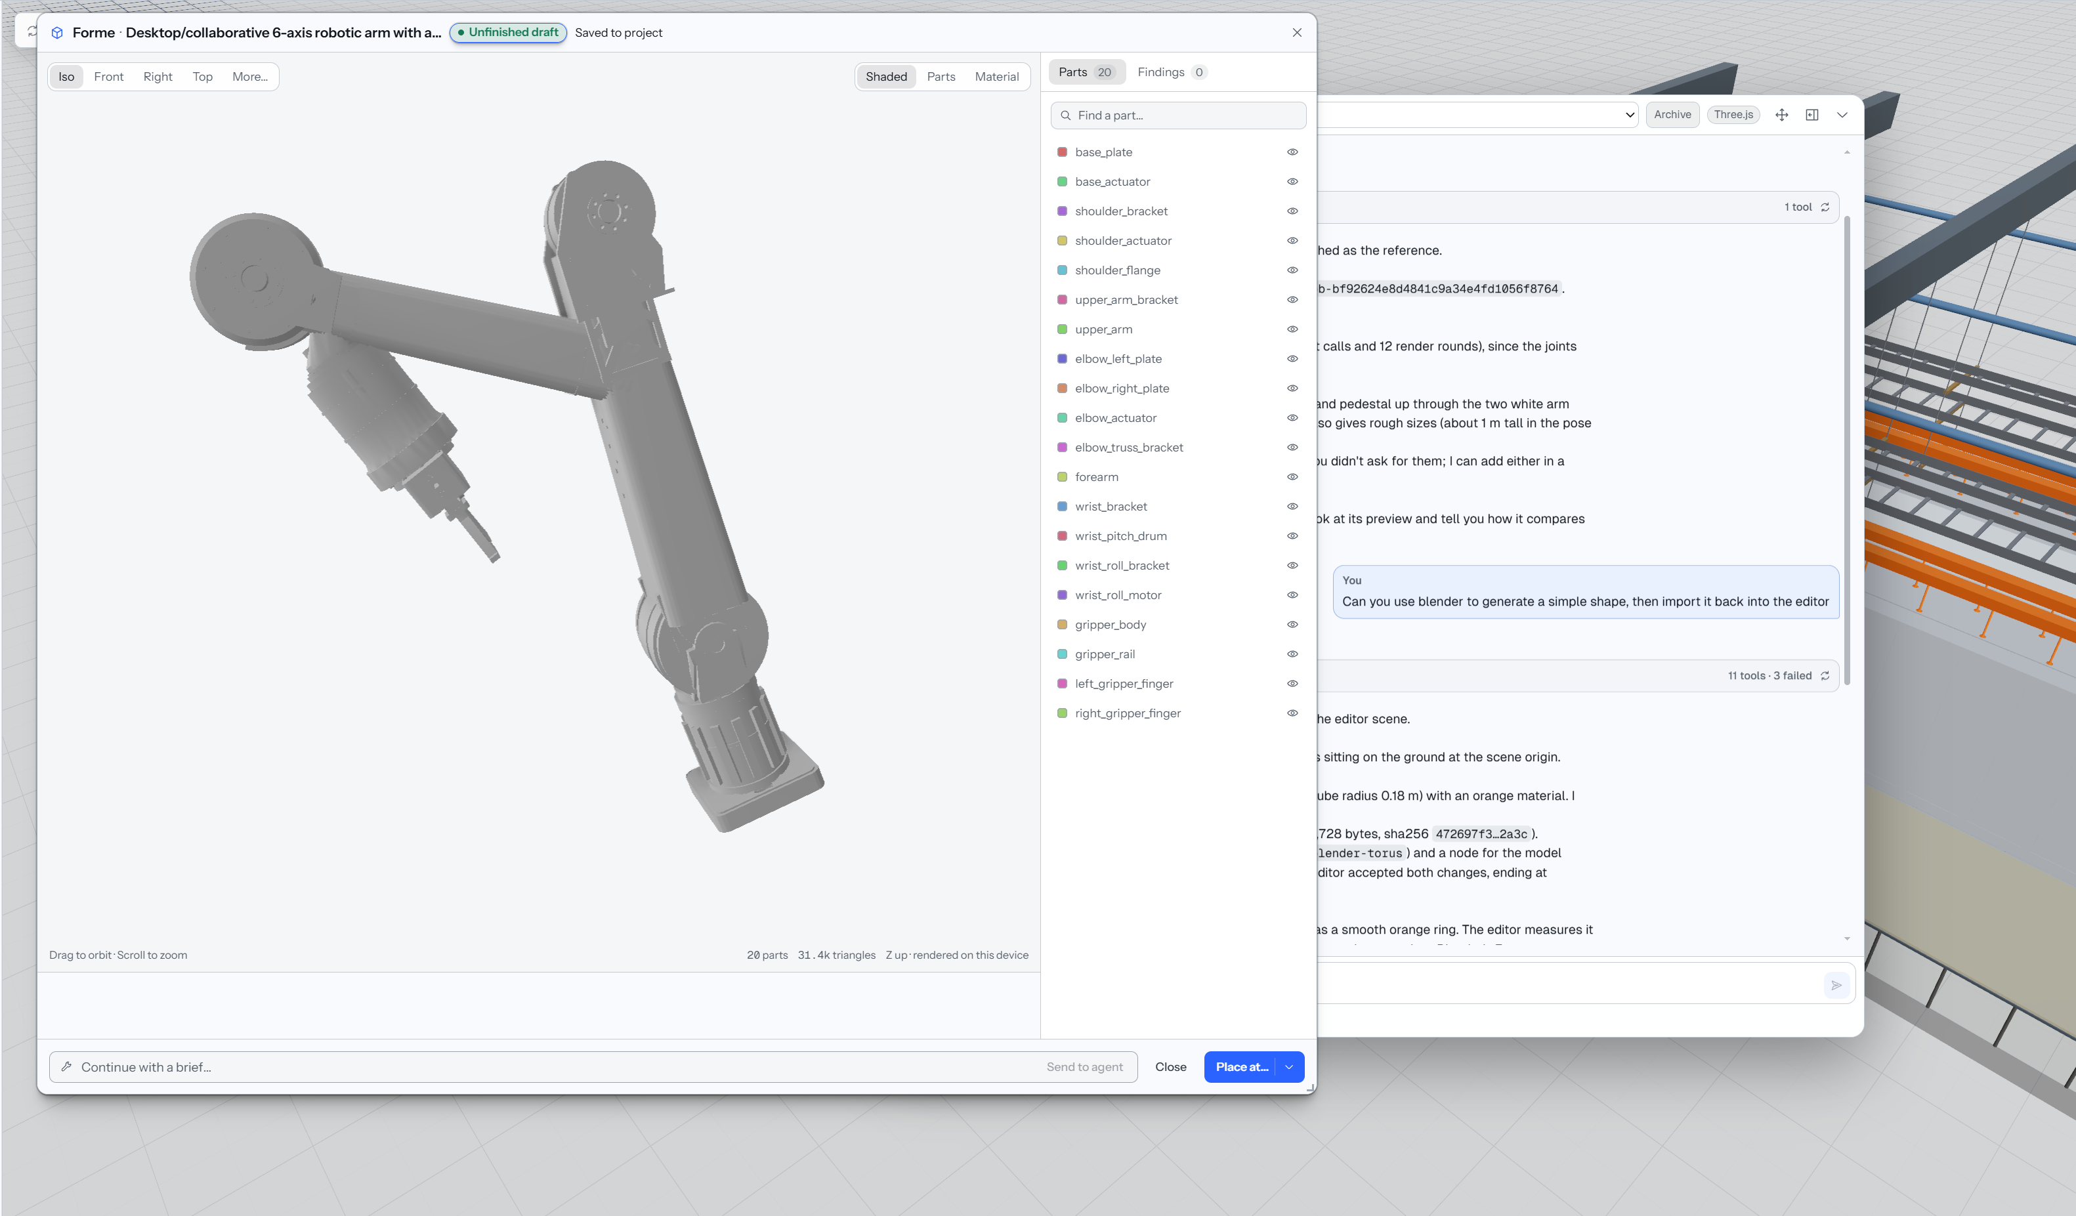Click the elbow_right_plate orange color swatch

[1062, 389]
